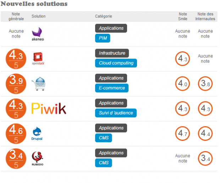Click the CMS tag in Drupal row

(x=104, y=138)
